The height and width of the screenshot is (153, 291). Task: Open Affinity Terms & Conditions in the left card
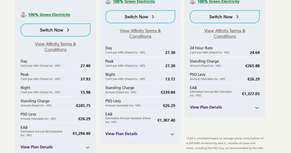55,47
